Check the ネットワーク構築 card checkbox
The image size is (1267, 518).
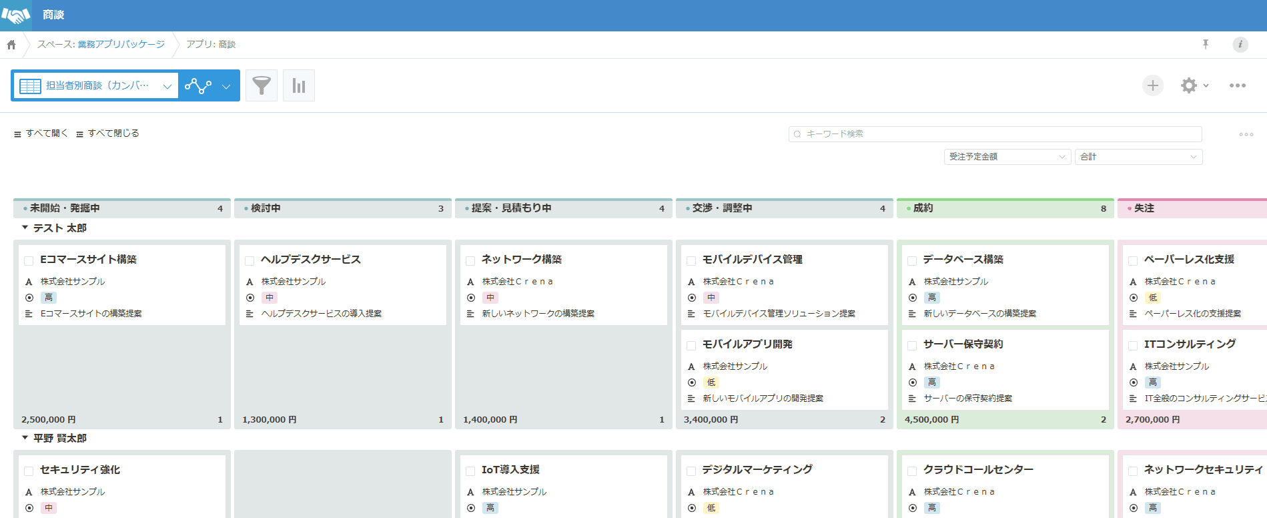click(x=470, y=261)
